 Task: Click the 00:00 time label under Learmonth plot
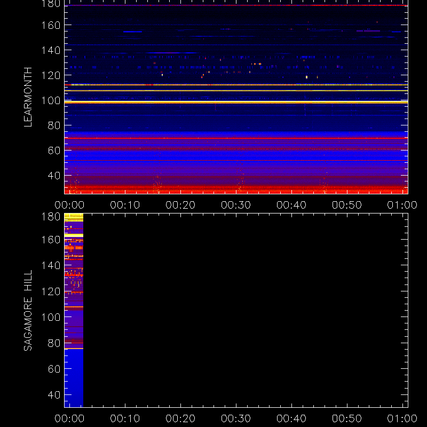pos(69,205)
